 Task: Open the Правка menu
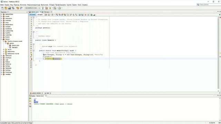[x=7, y=5]
